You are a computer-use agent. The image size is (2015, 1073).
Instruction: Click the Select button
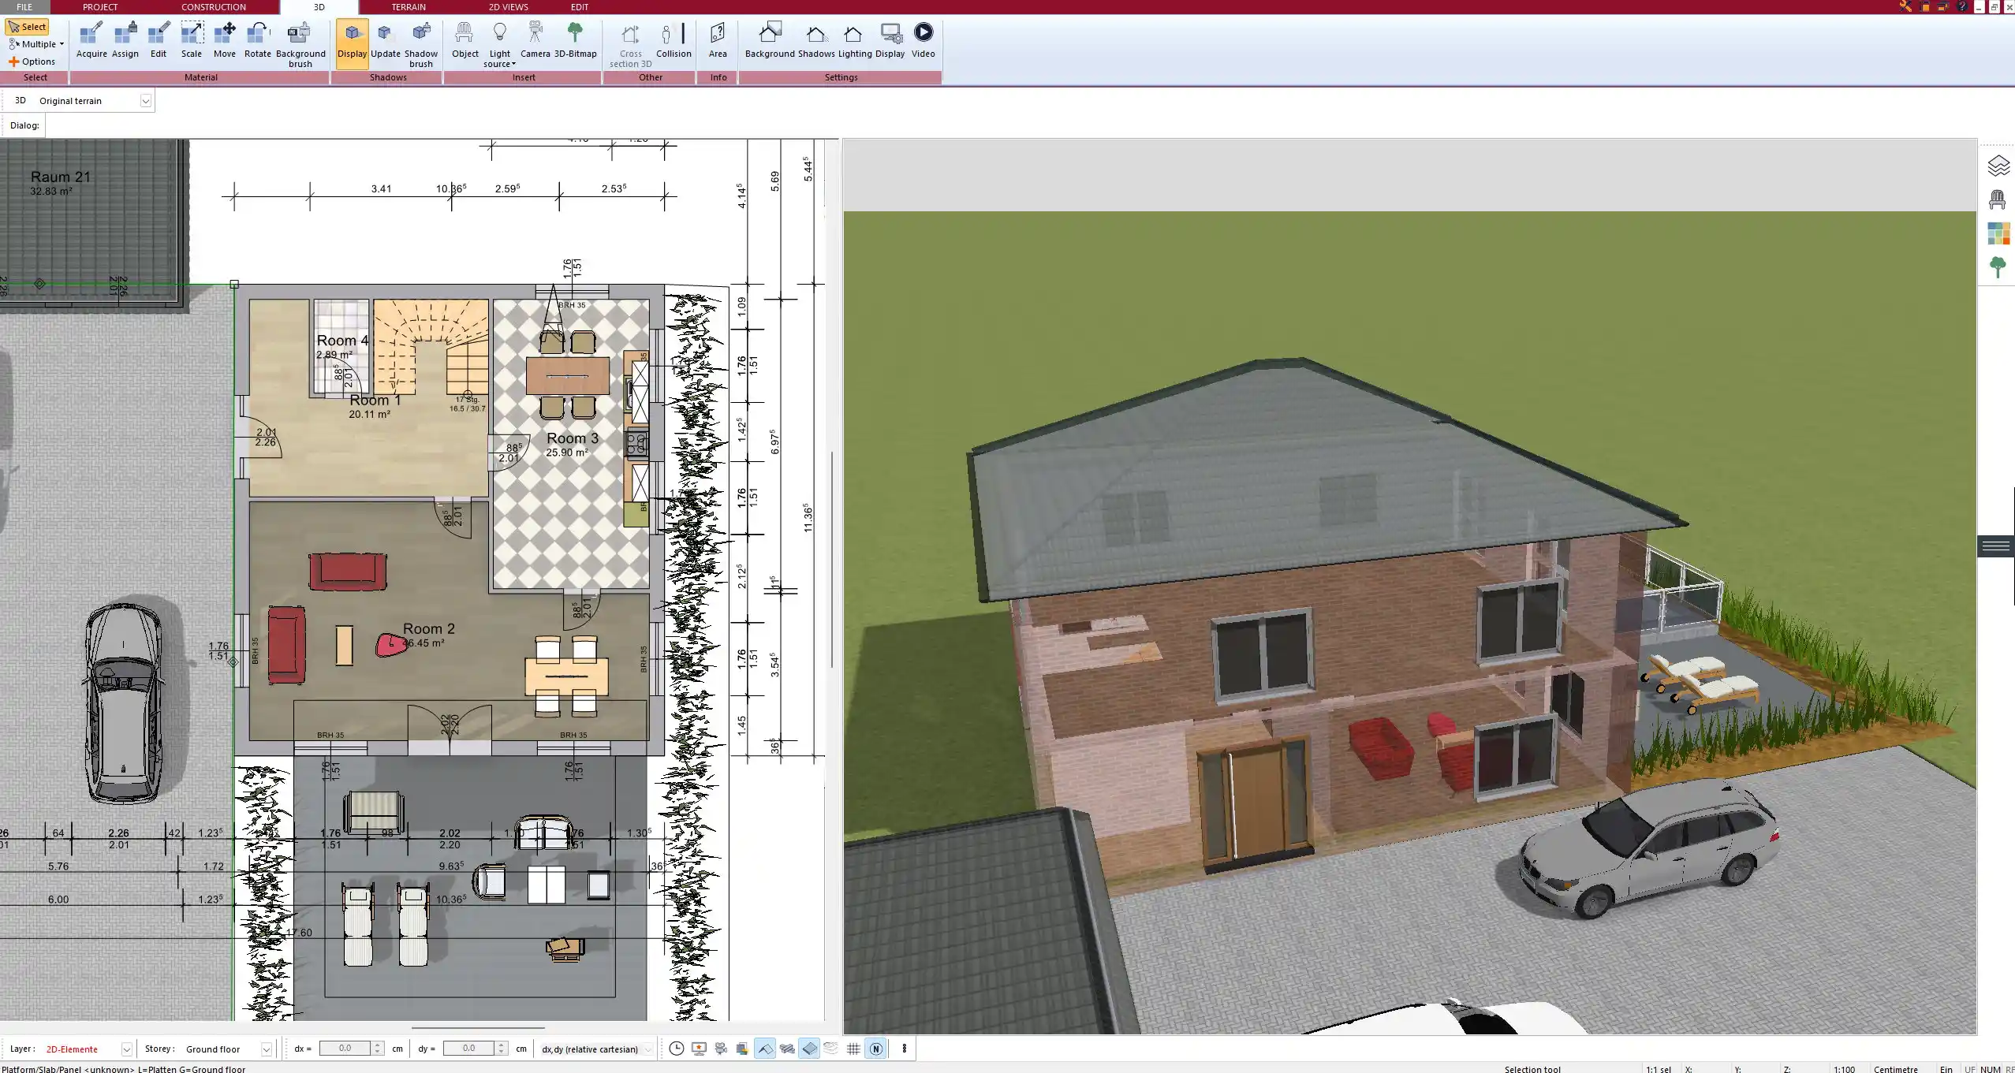pos(28,27)
